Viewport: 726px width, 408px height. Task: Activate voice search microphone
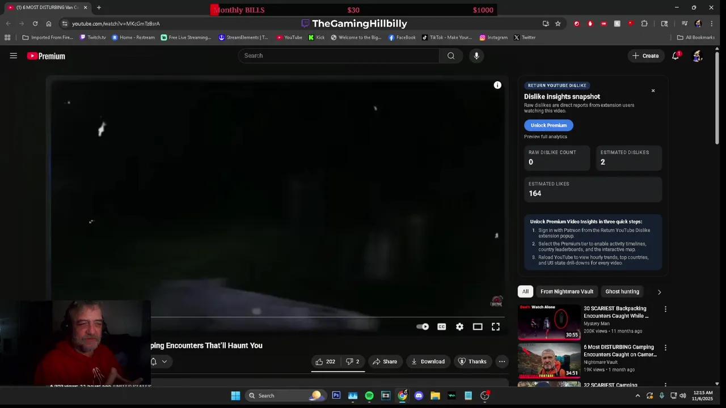click(x=476, y=56)
